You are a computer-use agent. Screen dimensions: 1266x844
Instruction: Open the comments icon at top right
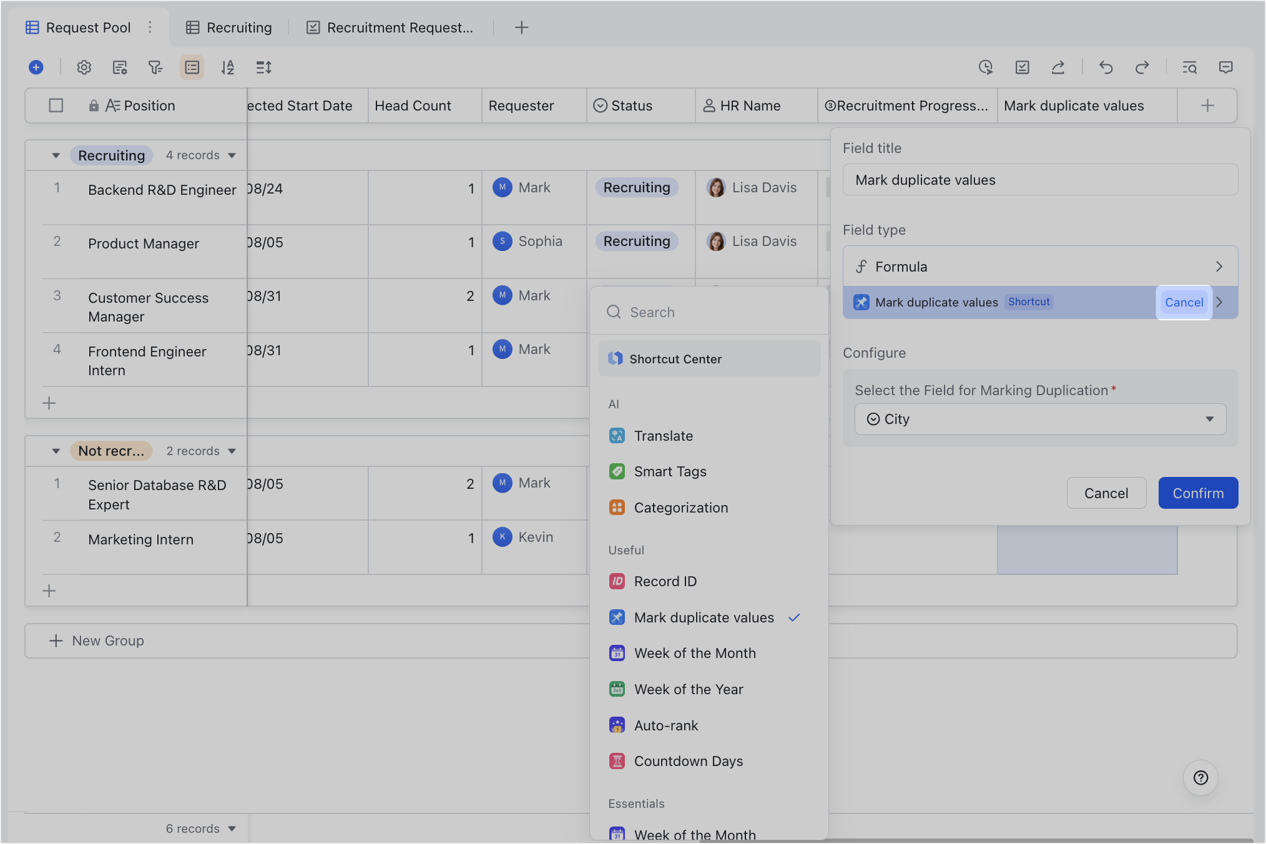pos(1226,67)
